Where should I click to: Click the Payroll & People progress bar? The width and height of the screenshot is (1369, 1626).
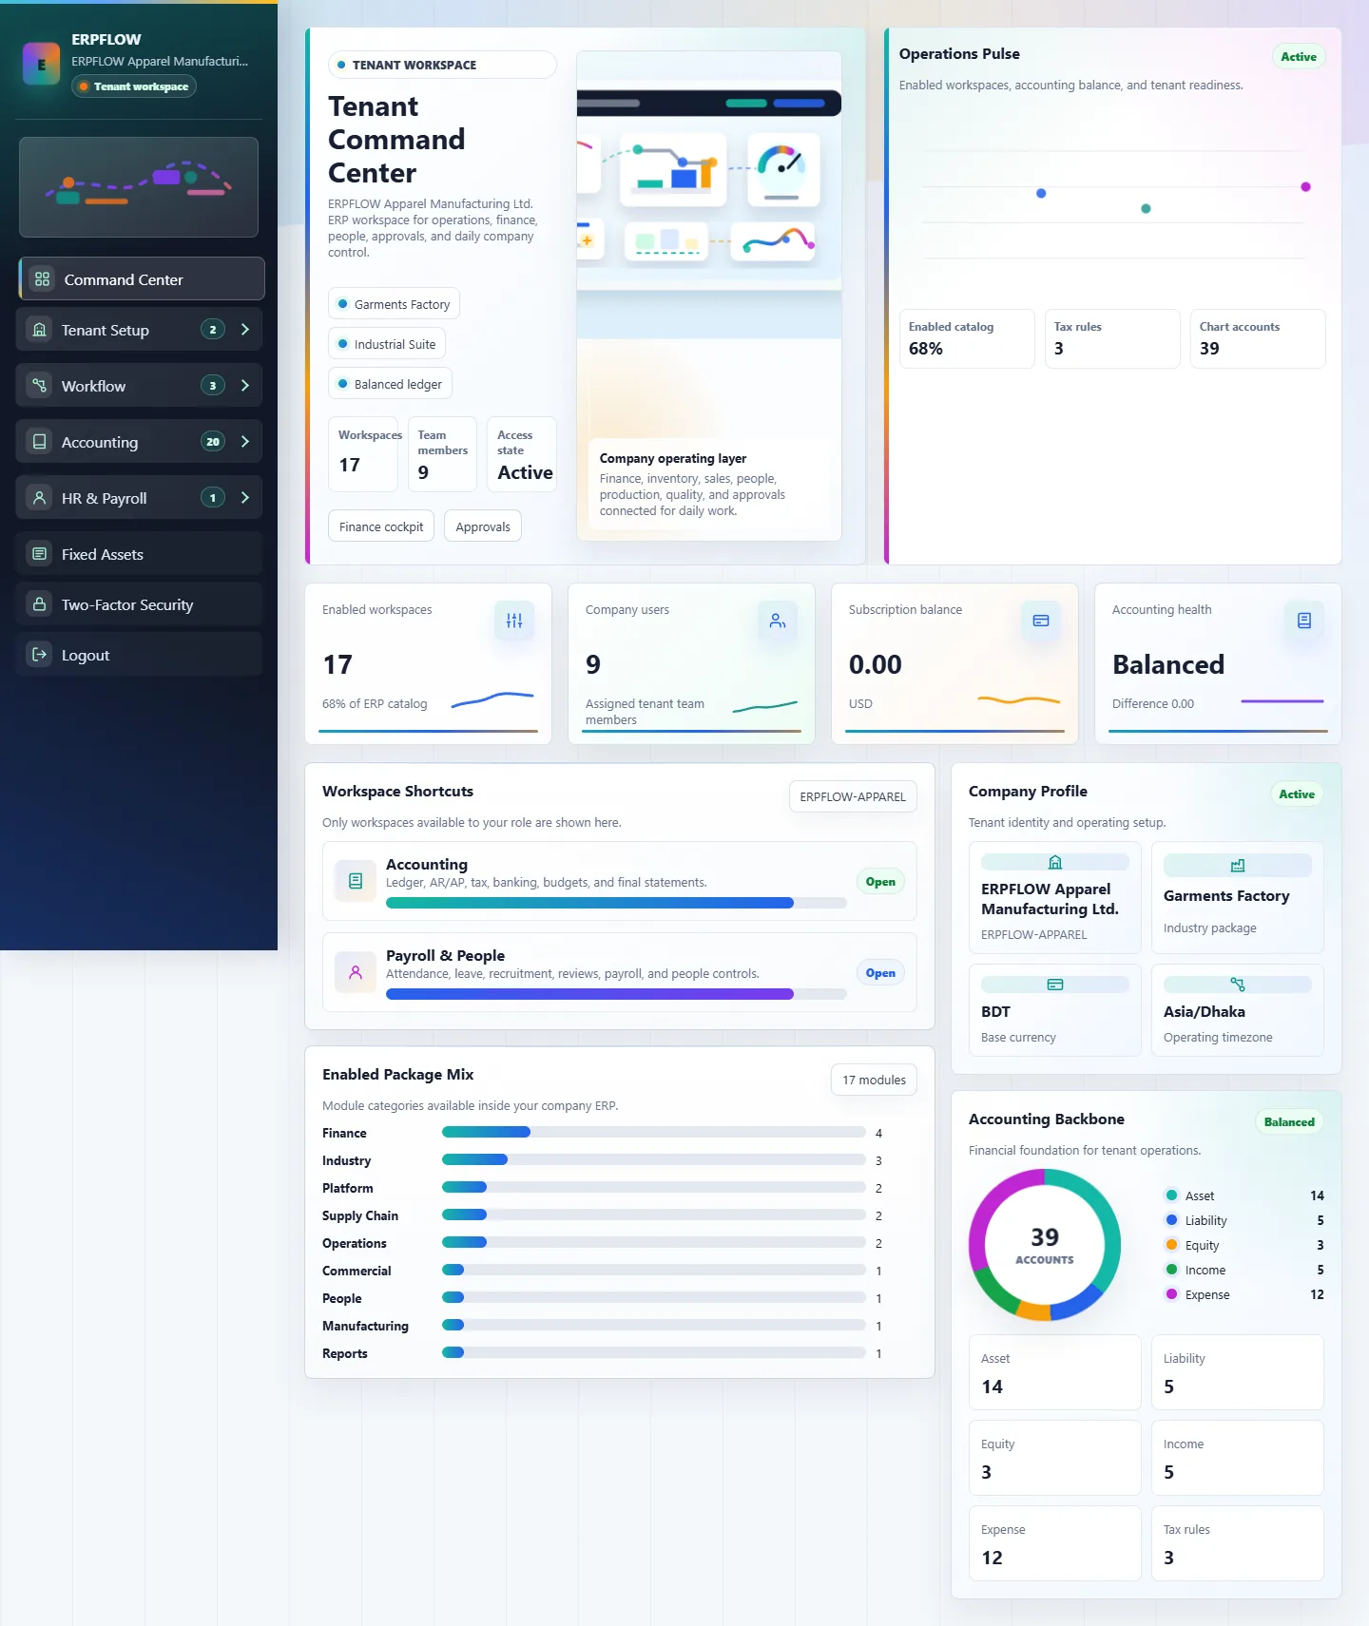point(616,994)
